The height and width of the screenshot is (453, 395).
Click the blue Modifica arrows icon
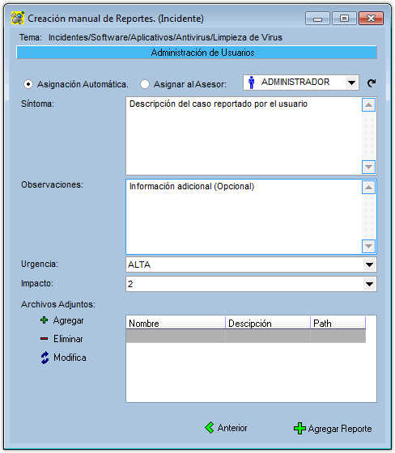pyautogui.click(x=45, y=358)
